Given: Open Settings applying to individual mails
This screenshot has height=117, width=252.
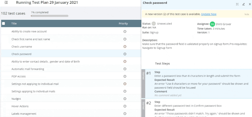Looking at the screenshot, I should pos(33,91).
